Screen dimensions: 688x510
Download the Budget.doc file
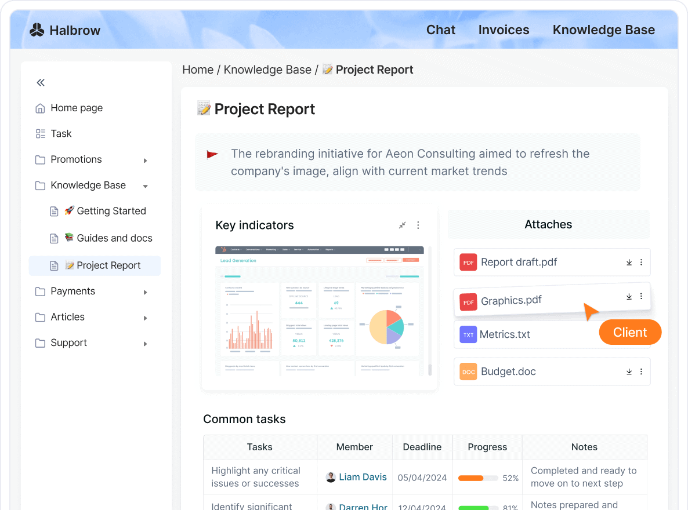pos(629,371)
